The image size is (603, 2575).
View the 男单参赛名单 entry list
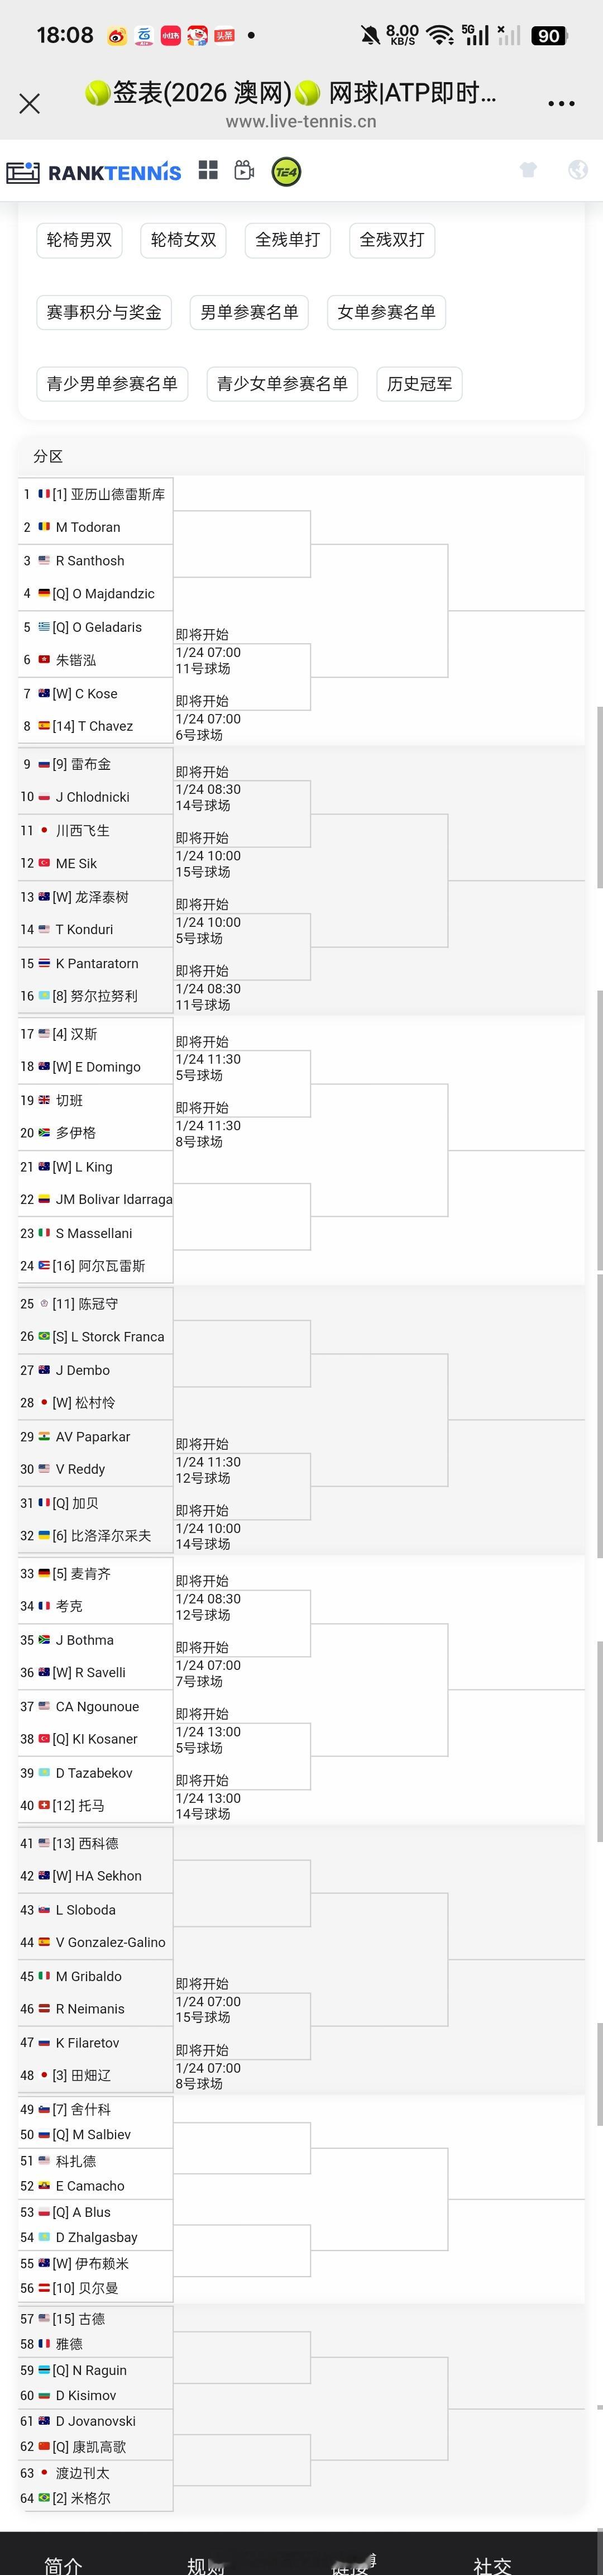point(248,312)
